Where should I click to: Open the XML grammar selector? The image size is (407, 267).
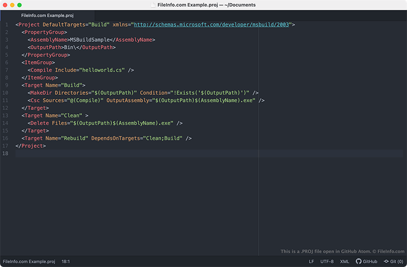tap(344, 262)
